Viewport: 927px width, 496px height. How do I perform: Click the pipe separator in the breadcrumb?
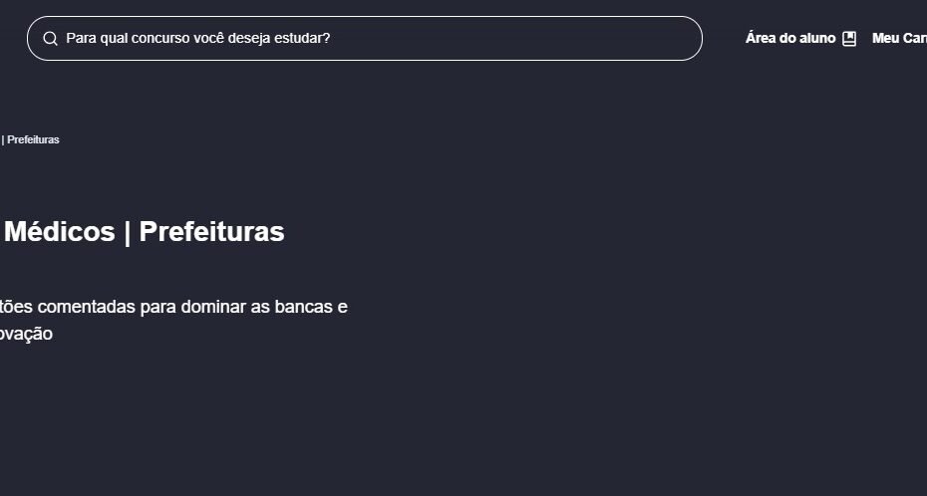[3, 140]
